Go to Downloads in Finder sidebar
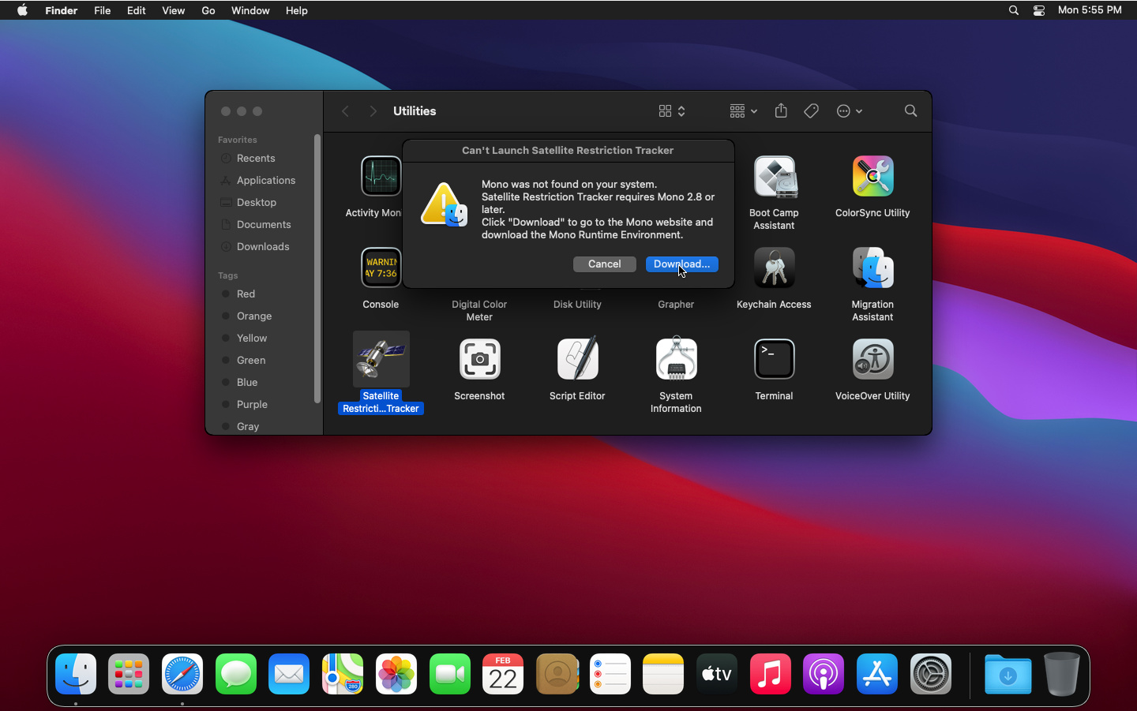Viewport: 1137px width, 711px height. click(263, 247)
